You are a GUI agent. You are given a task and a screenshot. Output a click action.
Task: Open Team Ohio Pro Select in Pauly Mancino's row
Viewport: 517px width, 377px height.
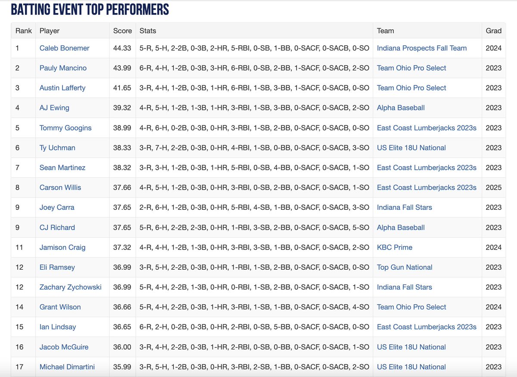411,68
